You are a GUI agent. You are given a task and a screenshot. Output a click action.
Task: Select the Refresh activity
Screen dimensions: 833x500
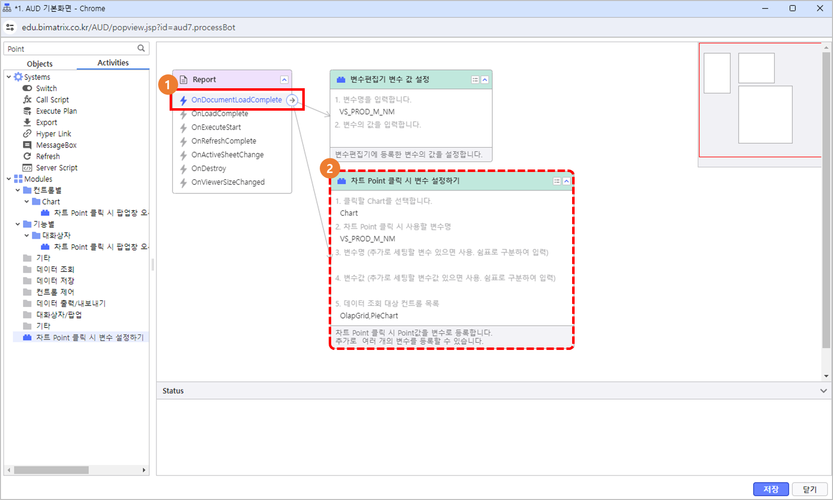click(48, 157)
